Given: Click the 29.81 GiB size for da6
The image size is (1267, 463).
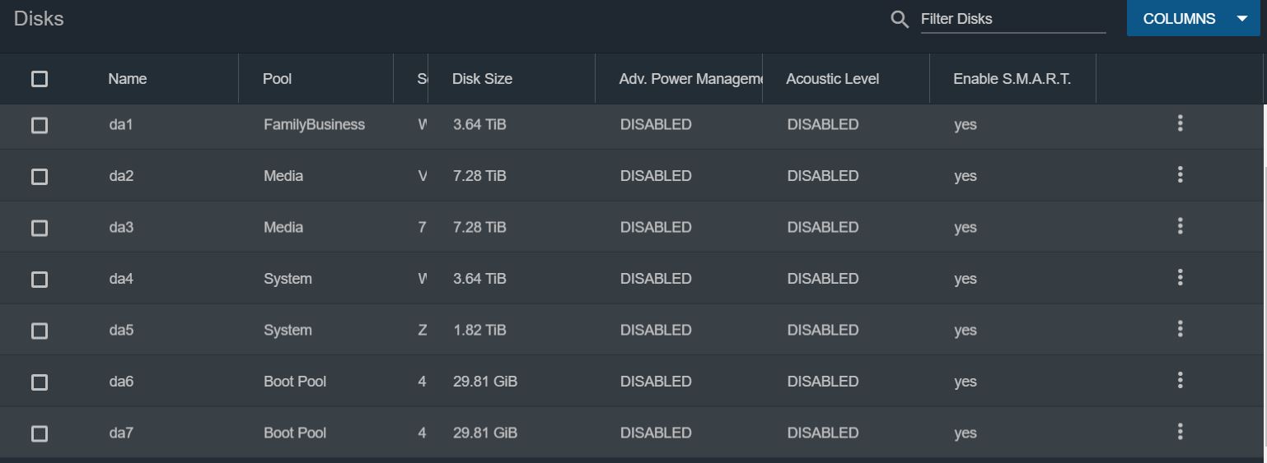Looking at the screenshot, I should tap(485, 382).
